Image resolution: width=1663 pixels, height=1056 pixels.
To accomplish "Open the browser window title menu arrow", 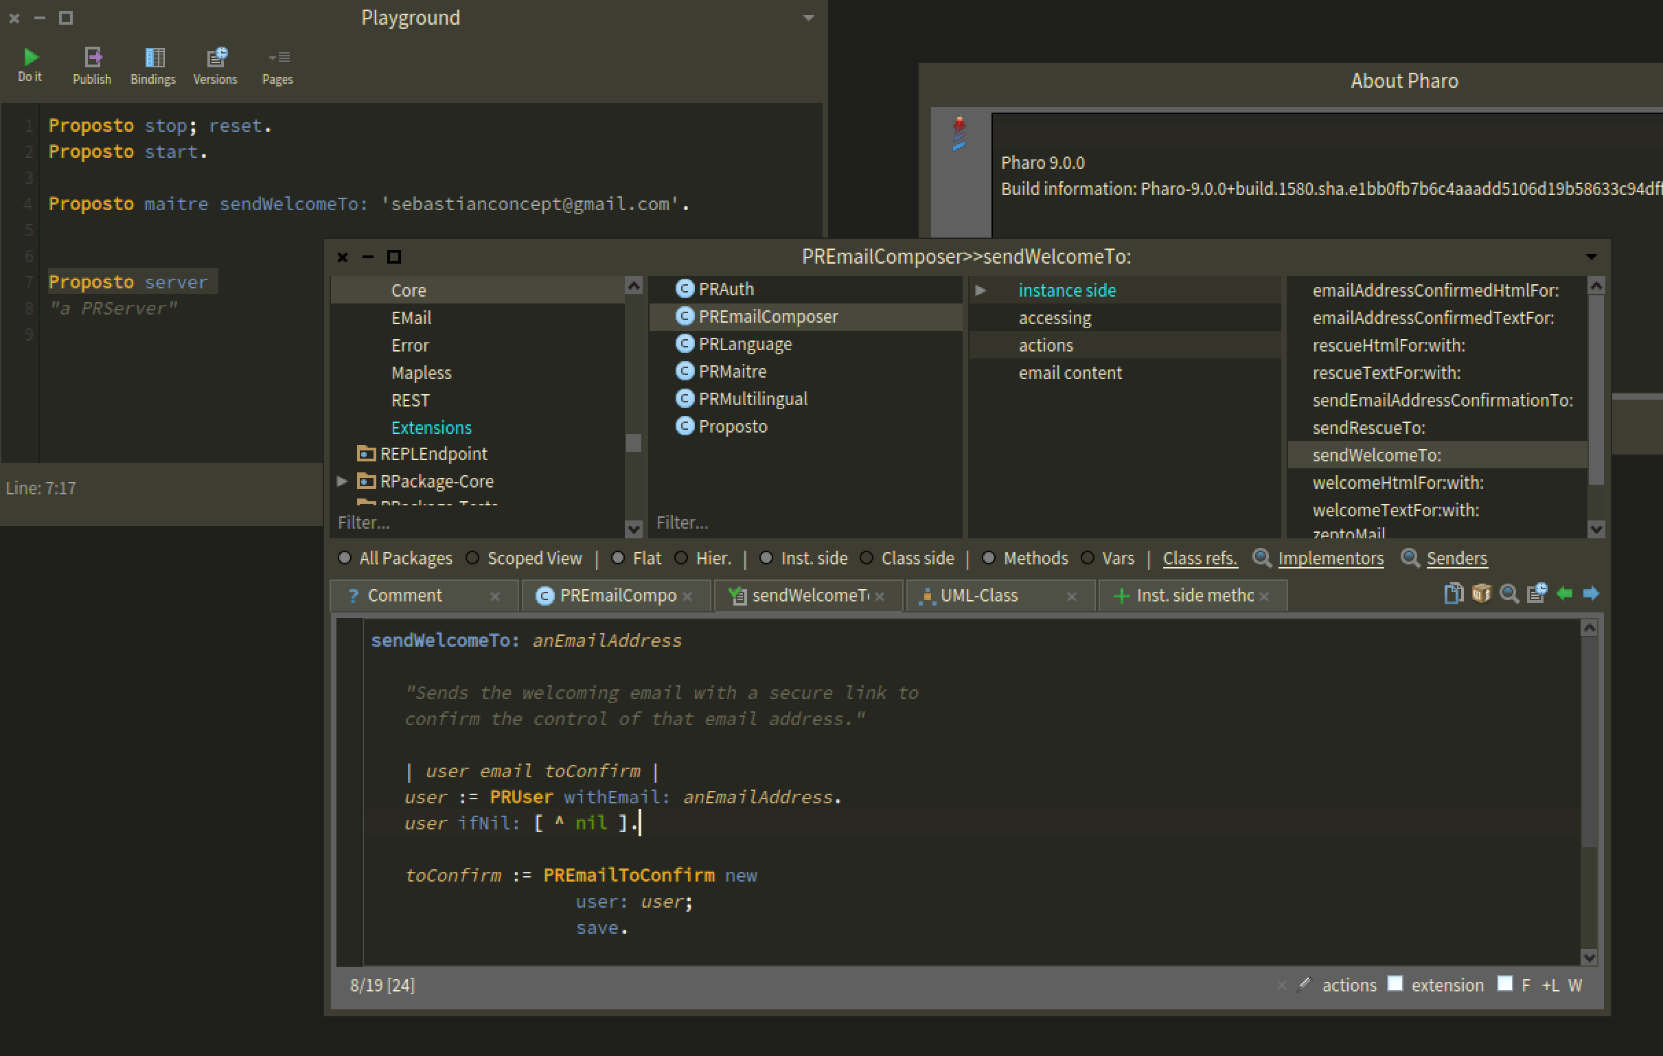I will pos(1591,257).
